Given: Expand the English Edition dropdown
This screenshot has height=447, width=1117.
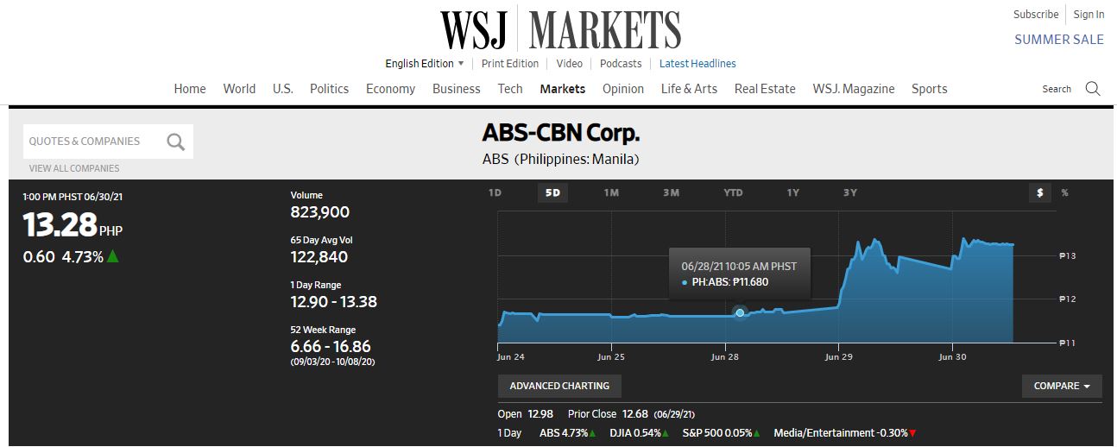Looking at the screenshot, I should pyautogui.click(x=425, y=64).
